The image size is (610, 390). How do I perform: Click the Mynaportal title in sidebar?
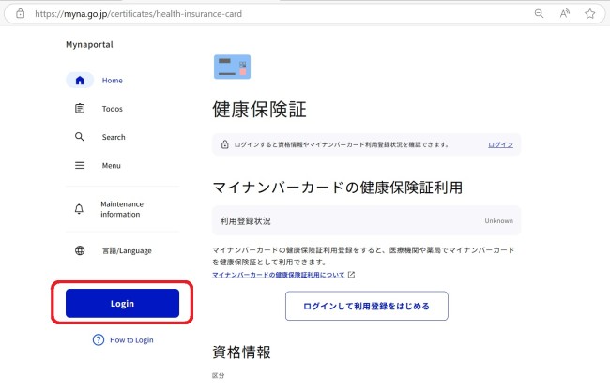89,44
